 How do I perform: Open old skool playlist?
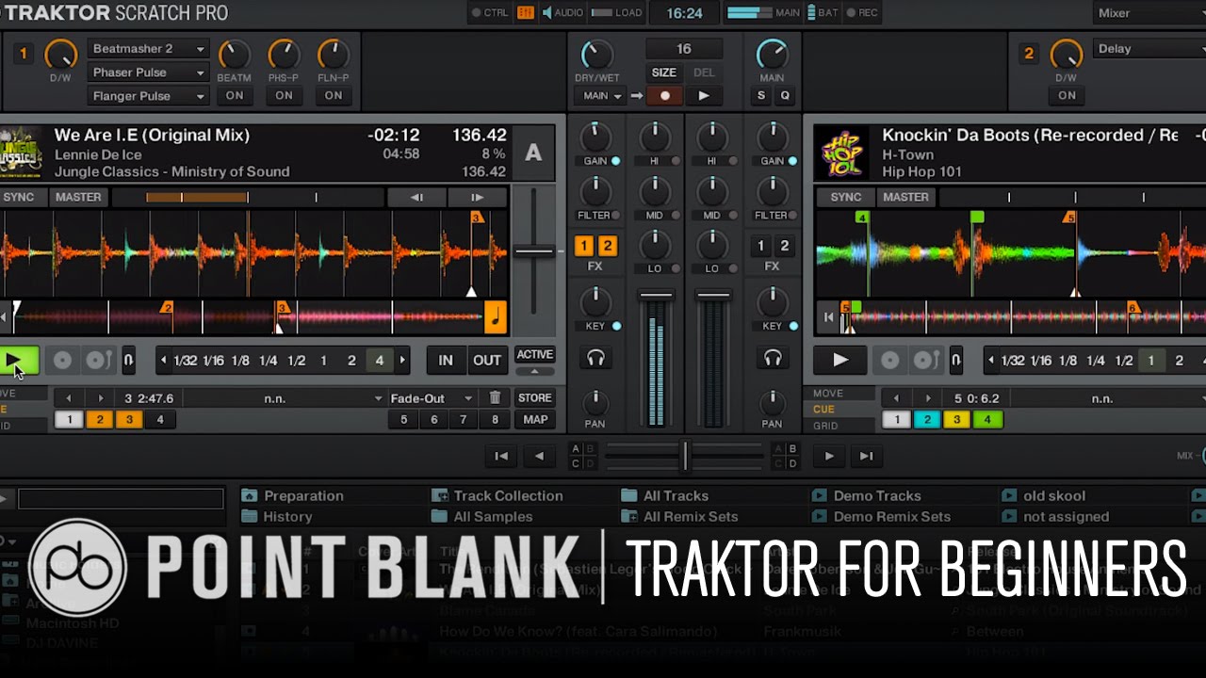click(1044, 496)
